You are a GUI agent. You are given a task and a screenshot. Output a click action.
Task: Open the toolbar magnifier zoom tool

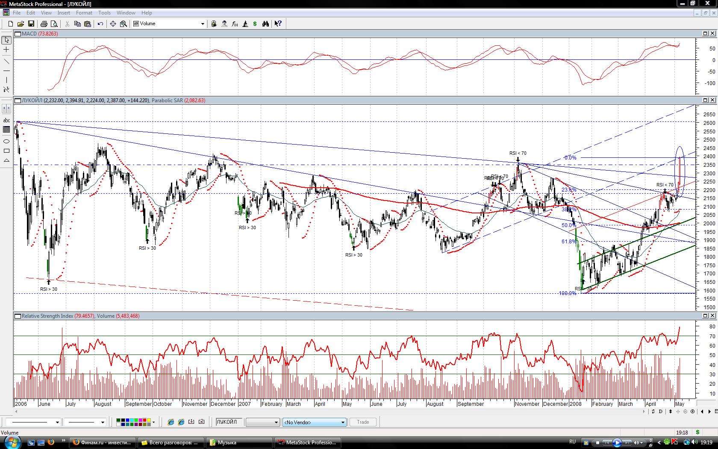click(x=124, y=24)
